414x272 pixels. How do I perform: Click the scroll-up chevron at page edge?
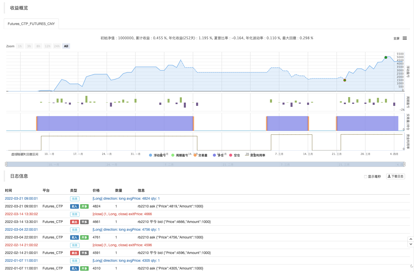[411, 239]
